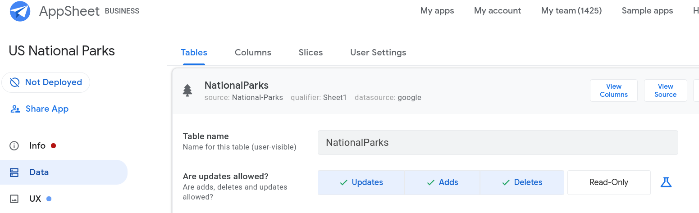This screenshot has height=213, width=699.
Task: Select Data in the left sidebar
Action: pyautogui.click(x=64, y=172)
